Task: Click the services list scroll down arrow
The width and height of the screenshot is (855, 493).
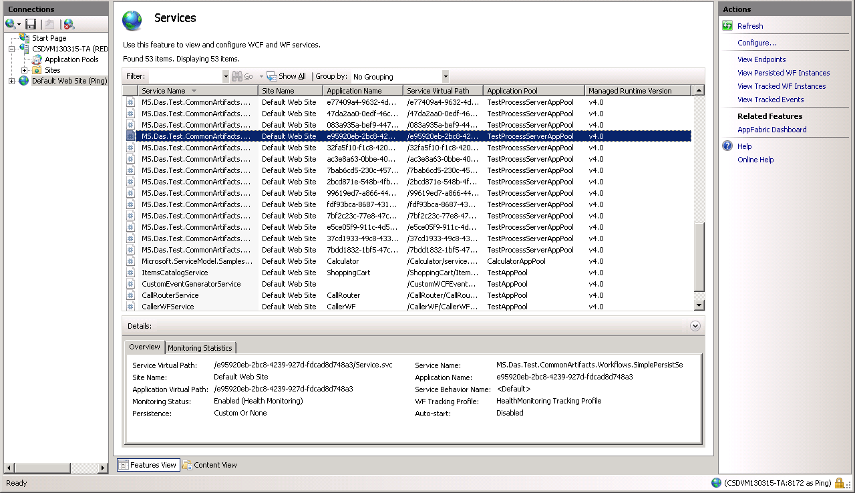Action: pos(699,305)
